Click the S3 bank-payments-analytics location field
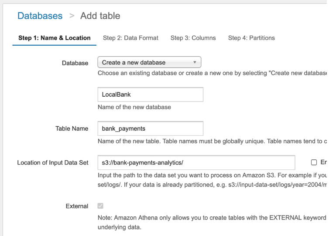 [196, 162]
